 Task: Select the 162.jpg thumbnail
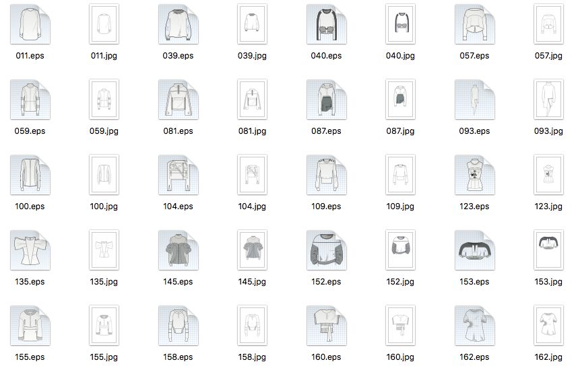click(x=548, y=326)
